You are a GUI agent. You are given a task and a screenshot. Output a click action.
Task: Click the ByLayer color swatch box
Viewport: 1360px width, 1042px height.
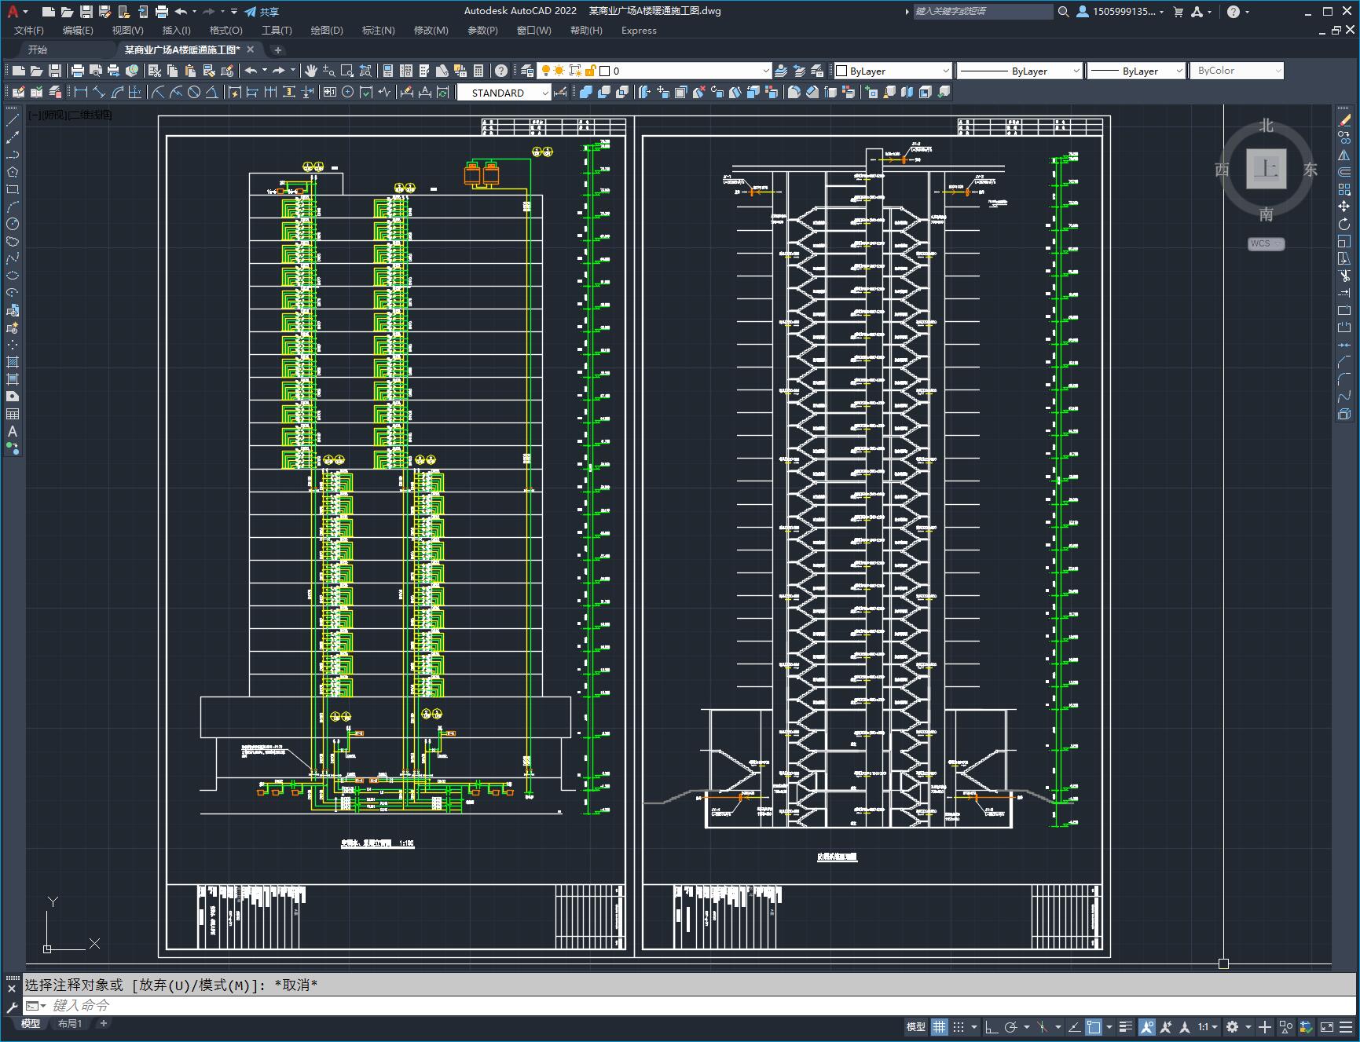(841, 71)
